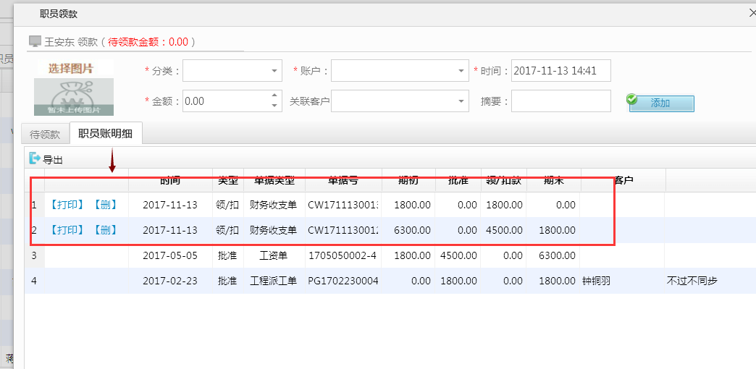Decrease the 金额 value with down arrow
Screen dimensions: 756x369
pos(274,106)
